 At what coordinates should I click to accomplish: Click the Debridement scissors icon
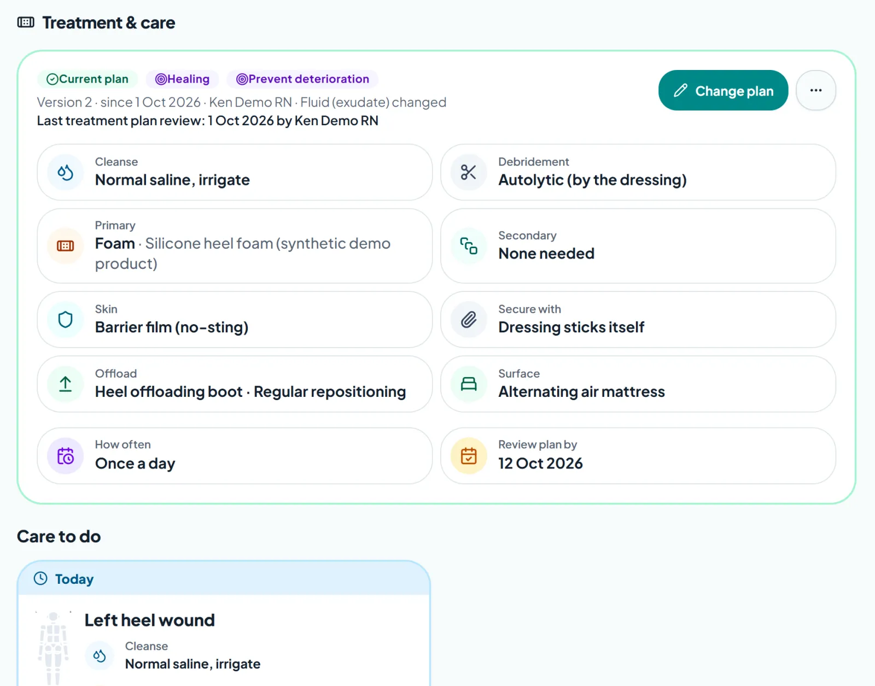(x=469, y=172)
